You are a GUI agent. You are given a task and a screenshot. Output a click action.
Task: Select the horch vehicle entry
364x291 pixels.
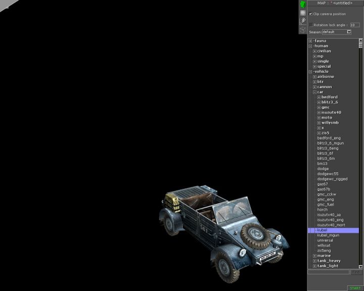(x=322, y=210)
